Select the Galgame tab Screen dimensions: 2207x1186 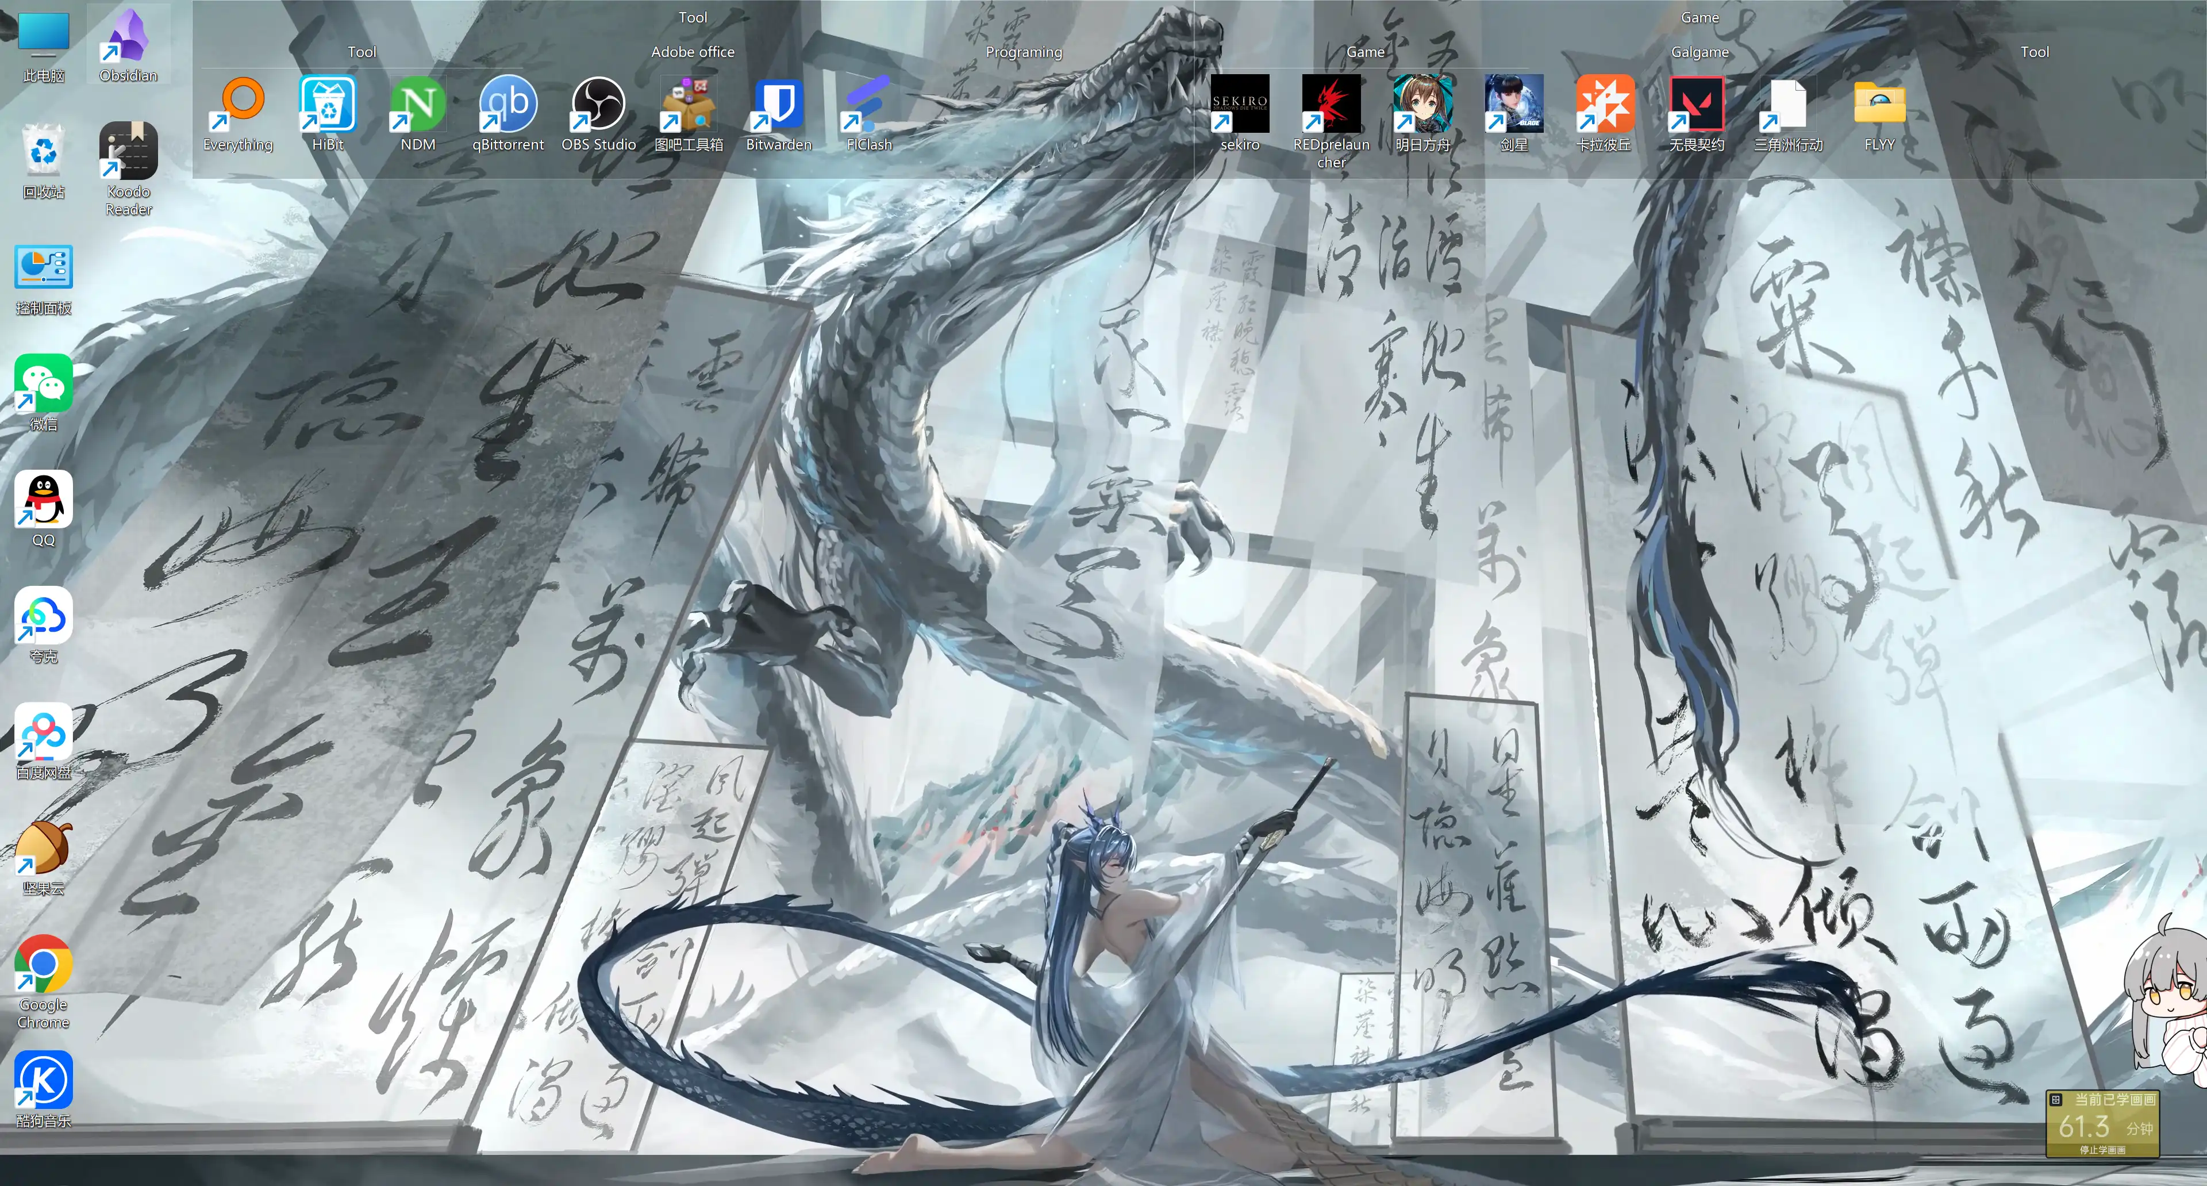pyautogui.click(x=1700, y=51)
